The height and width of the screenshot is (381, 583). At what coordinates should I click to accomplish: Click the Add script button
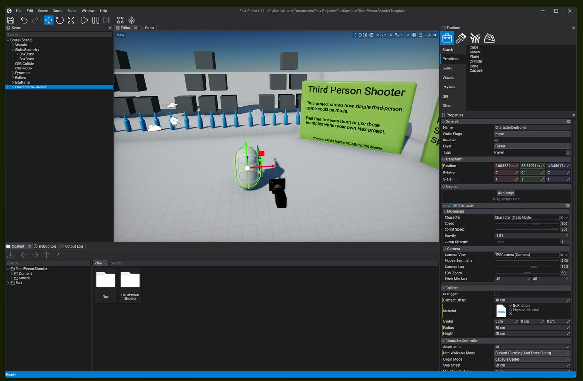click(x=506, y=193)
